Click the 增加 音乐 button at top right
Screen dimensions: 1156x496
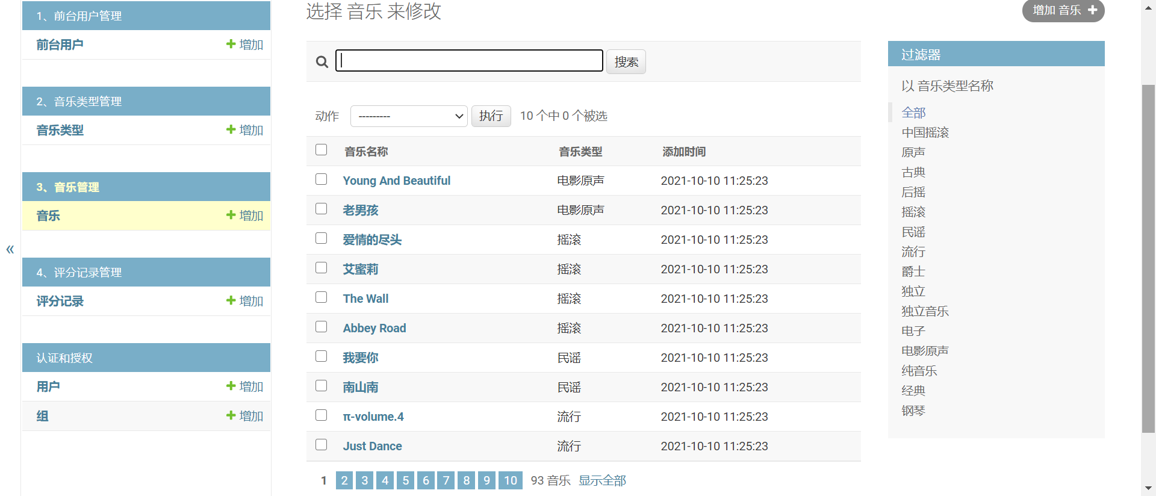click(1063, 10)
